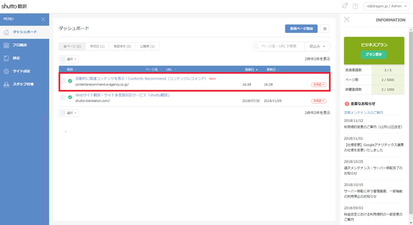Sort by 登録日 column header
The height and width of the screenshot is (225, 413).
(252, 70)
